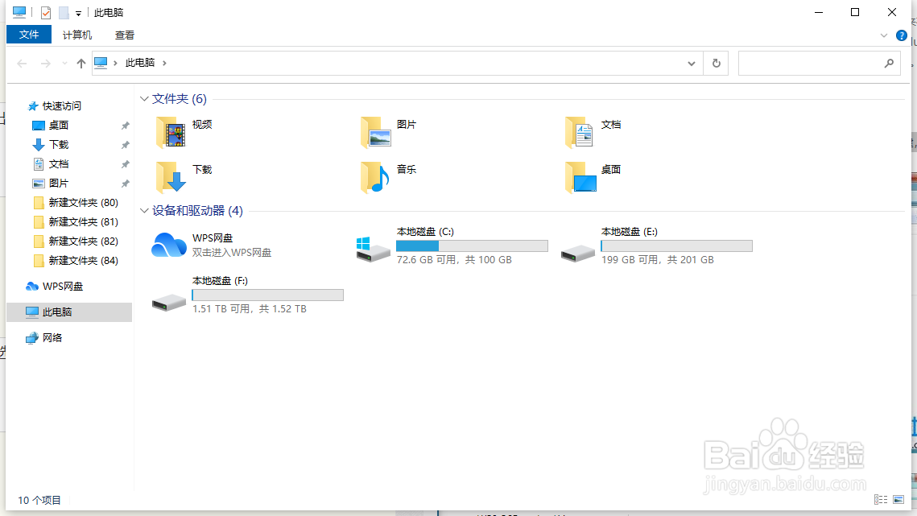917x516 pixels.
Task: Switch to large icons view
Action: click(898, 499)
